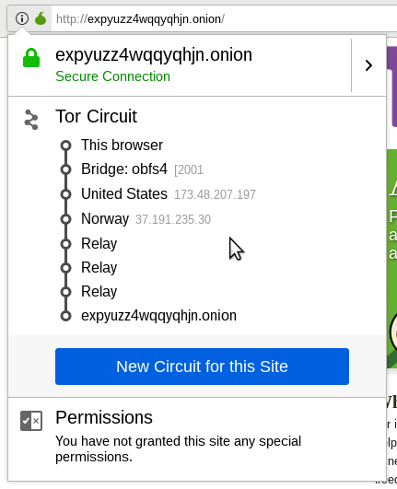Click the final onion destination node circle
Image resolution: width=397 pixels, height=489 pixels.
coord(65,316)
